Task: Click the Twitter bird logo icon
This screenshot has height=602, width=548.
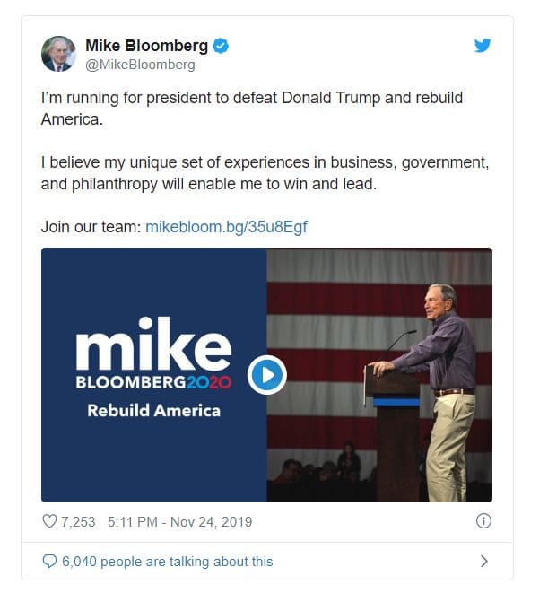Action: pos(483,45)
